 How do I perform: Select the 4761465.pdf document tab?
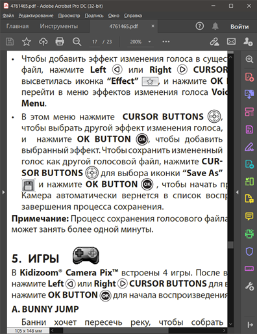123,26
